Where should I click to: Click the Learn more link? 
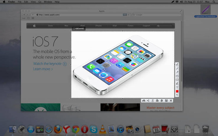43,69
